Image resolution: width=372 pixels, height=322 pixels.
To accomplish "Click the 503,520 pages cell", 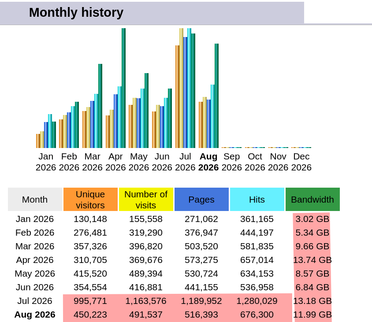I will click(x=201, y=246).
